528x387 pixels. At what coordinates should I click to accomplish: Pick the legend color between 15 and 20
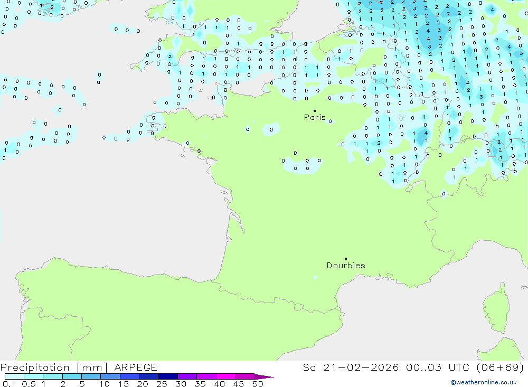tap(129, 376)
